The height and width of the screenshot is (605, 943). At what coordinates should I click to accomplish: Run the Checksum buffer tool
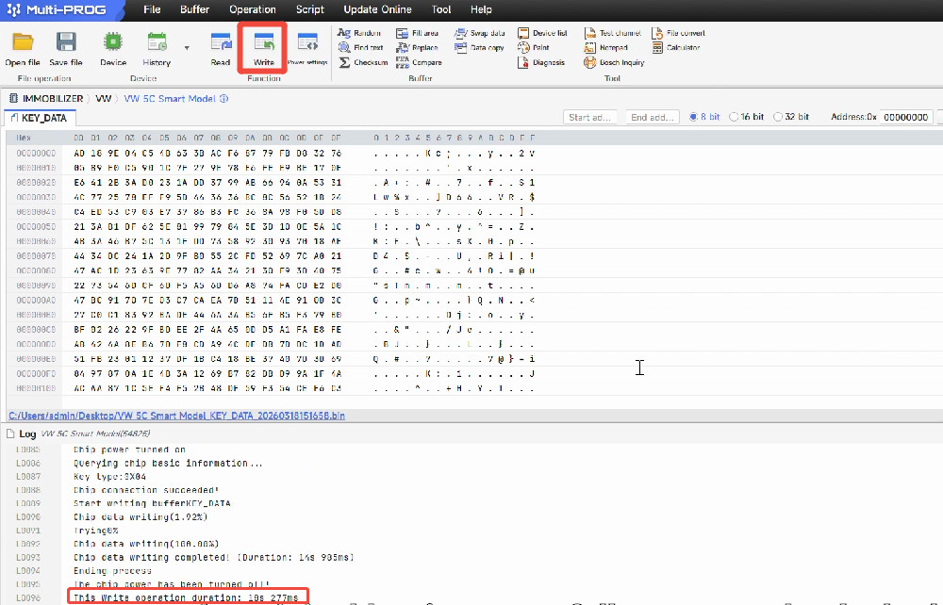pos(363,62)
